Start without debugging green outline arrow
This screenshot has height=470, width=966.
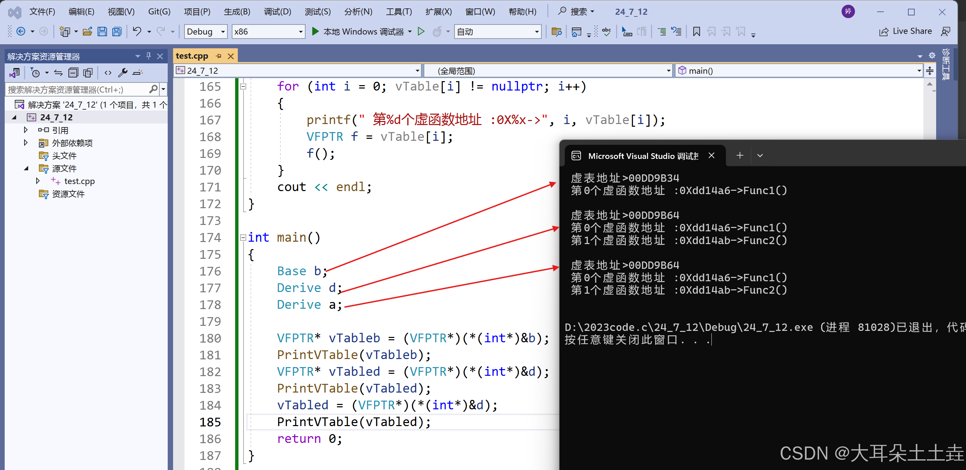[x=421, y=32]
